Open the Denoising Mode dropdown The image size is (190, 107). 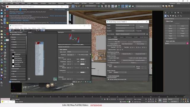pyautogui.click(x=124, y=67)
